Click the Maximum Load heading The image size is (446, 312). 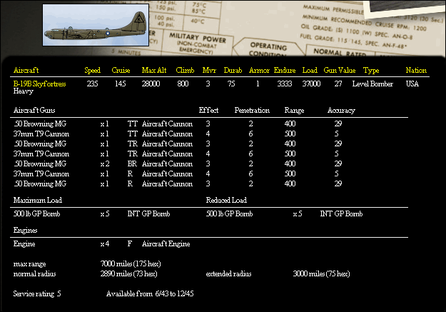point(38,200)
